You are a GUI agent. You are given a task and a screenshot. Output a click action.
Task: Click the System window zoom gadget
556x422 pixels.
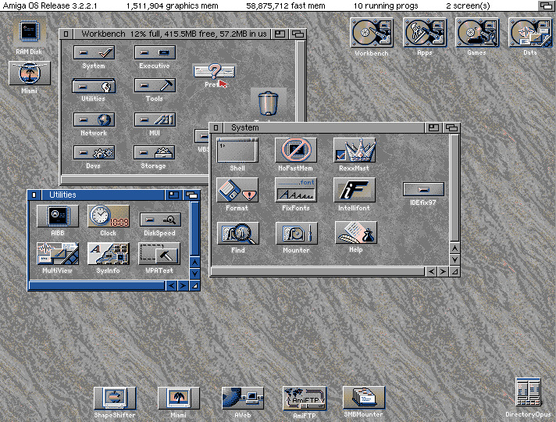pyautogui.click(x=433, y=127)
